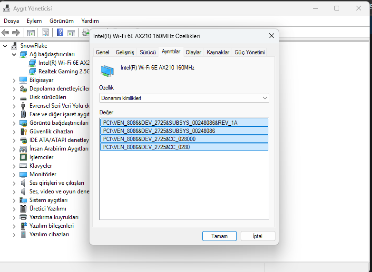The width and height of the screenshot is (372, 272).
Task: Expand the Yazılım cihazları category
Action: (x=14, y=234)
